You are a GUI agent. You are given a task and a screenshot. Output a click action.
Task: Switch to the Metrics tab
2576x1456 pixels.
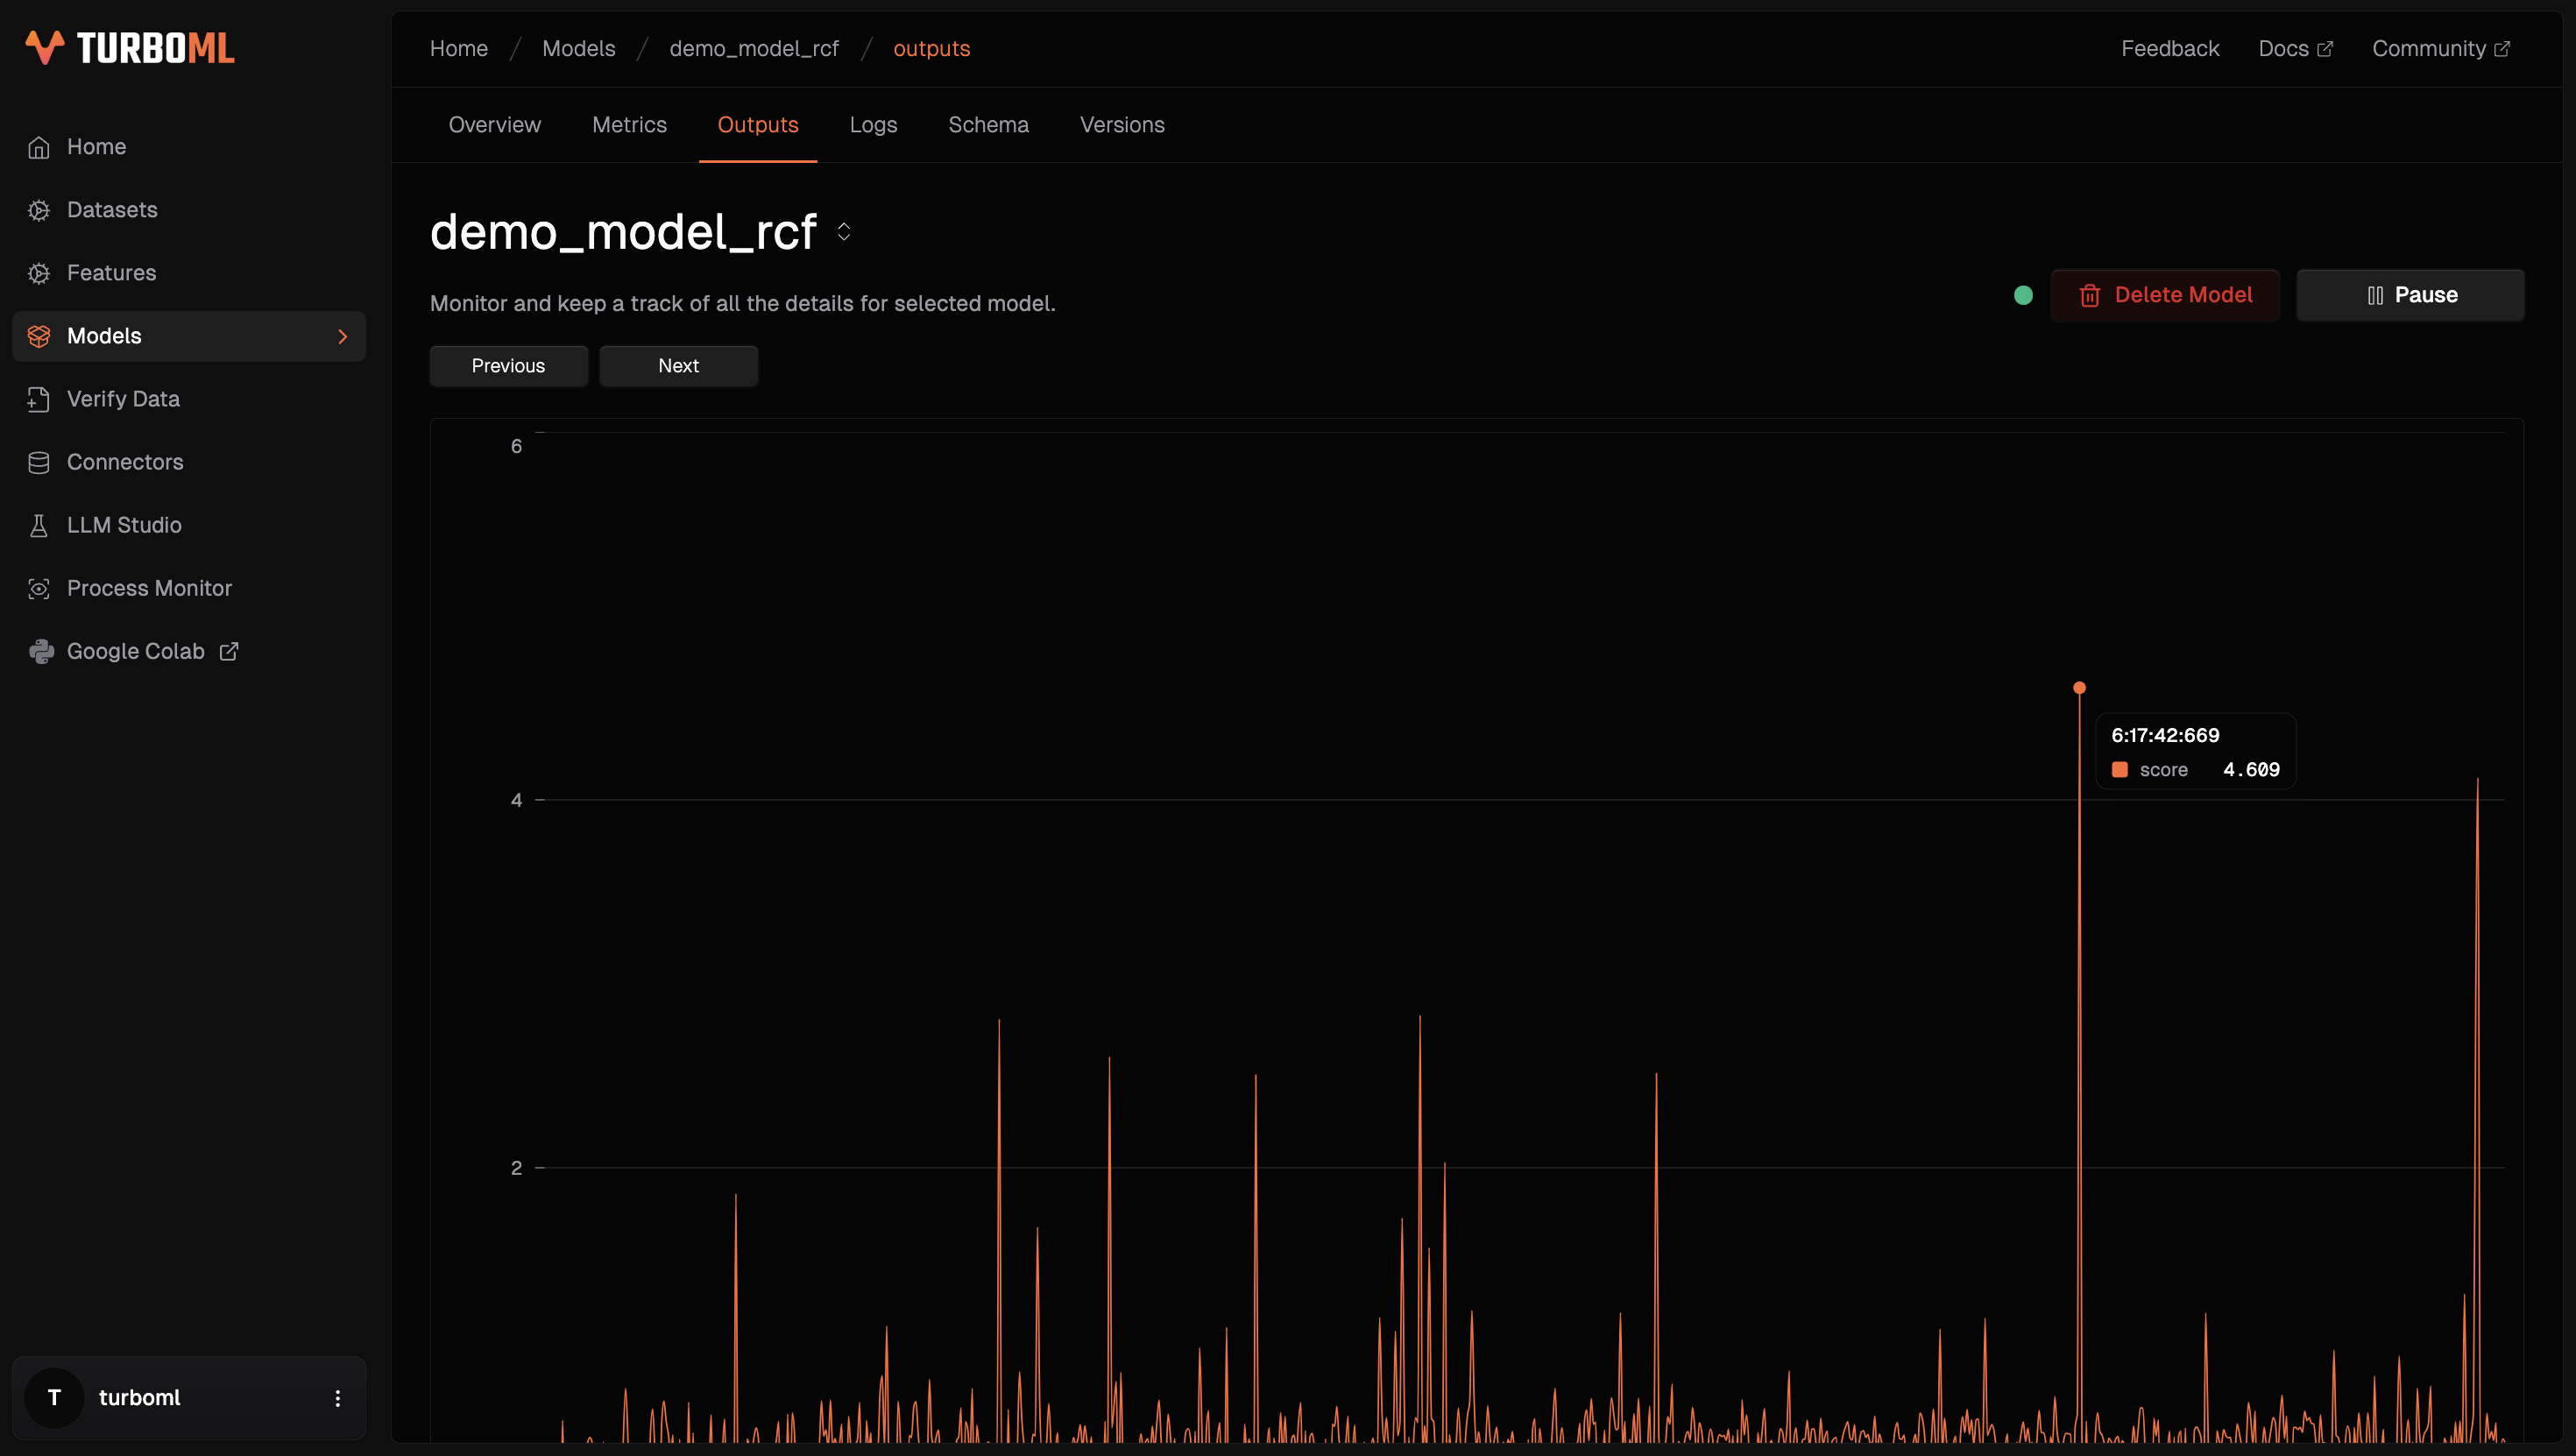pyautogui.click(x=629, y=125)
